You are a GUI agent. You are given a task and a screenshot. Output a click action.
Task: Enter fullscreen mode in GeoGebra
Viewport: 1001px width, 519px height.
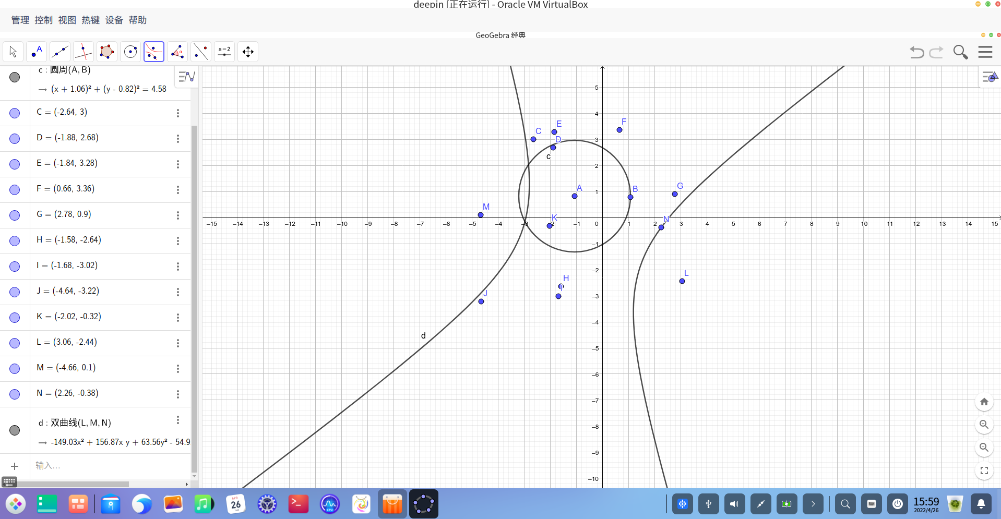pyautogui.click(x=984, y=470)
